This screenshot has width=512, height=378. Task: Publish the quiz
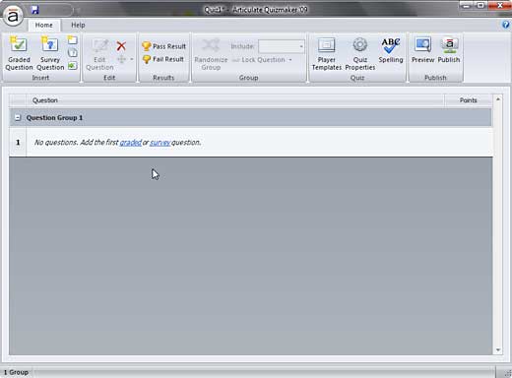[449, 50]
